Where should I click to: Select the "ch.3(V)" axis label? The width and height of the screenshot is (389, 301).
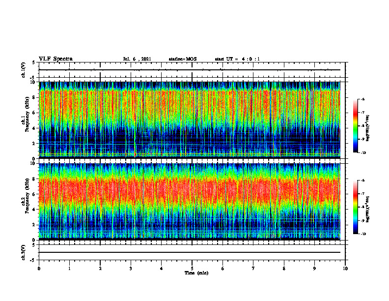coord(24,252)
